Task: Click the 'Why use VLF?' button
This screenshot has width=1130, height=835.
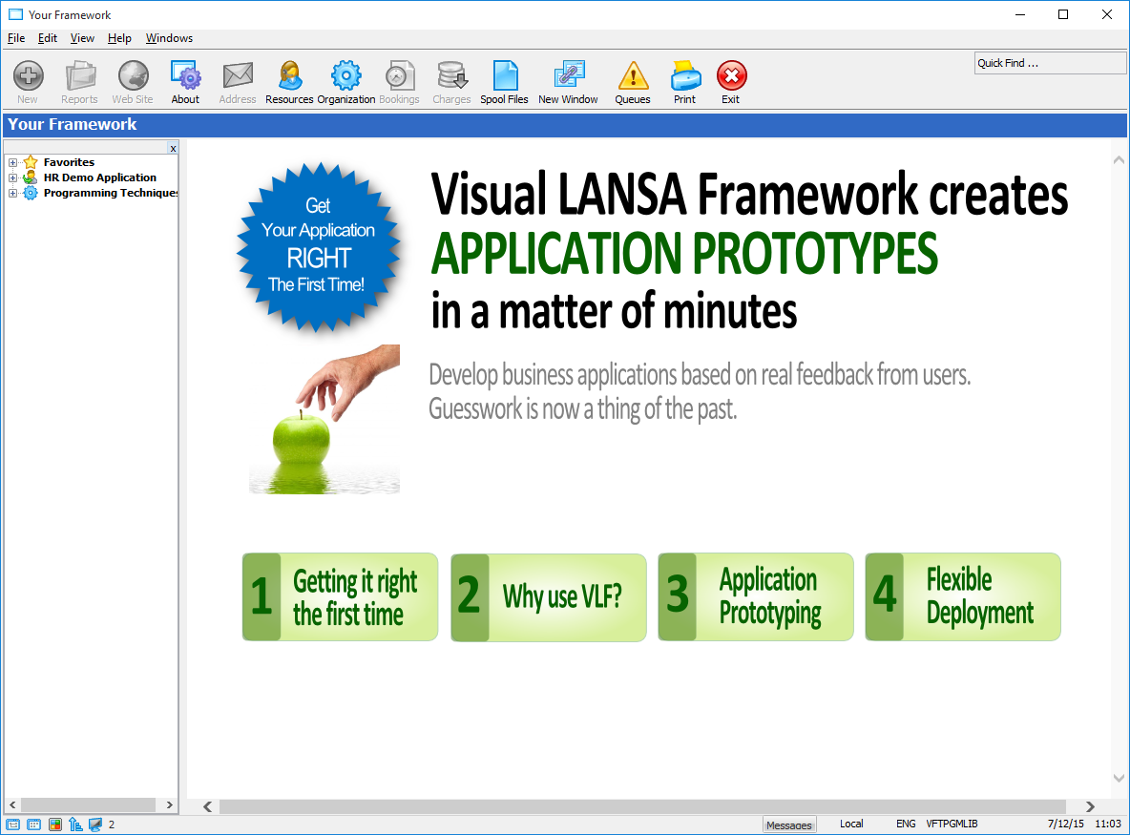Action: 549,597
